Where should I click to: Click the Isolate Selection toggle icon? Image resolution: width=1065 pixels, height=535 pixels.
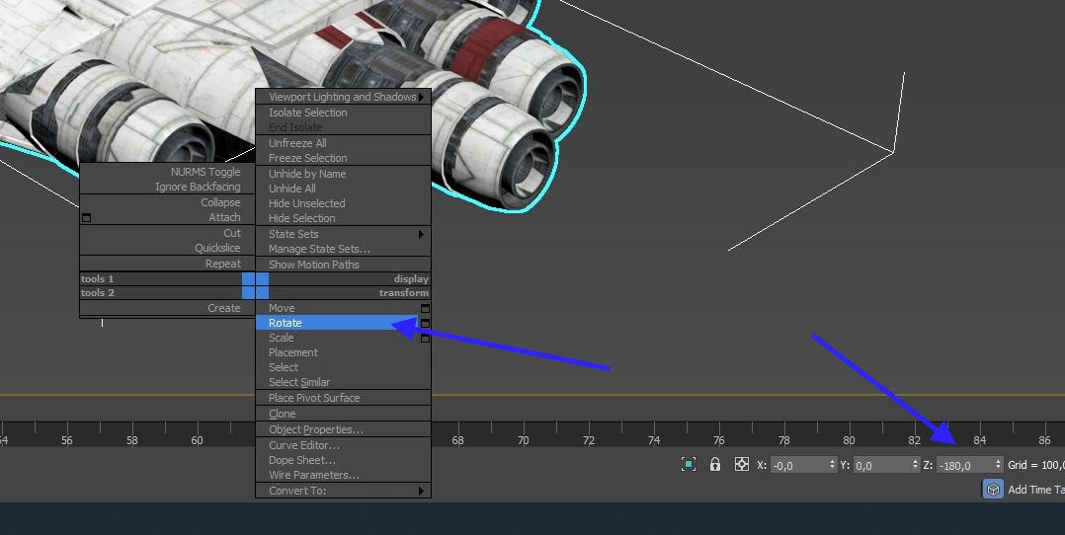[689, 464]
